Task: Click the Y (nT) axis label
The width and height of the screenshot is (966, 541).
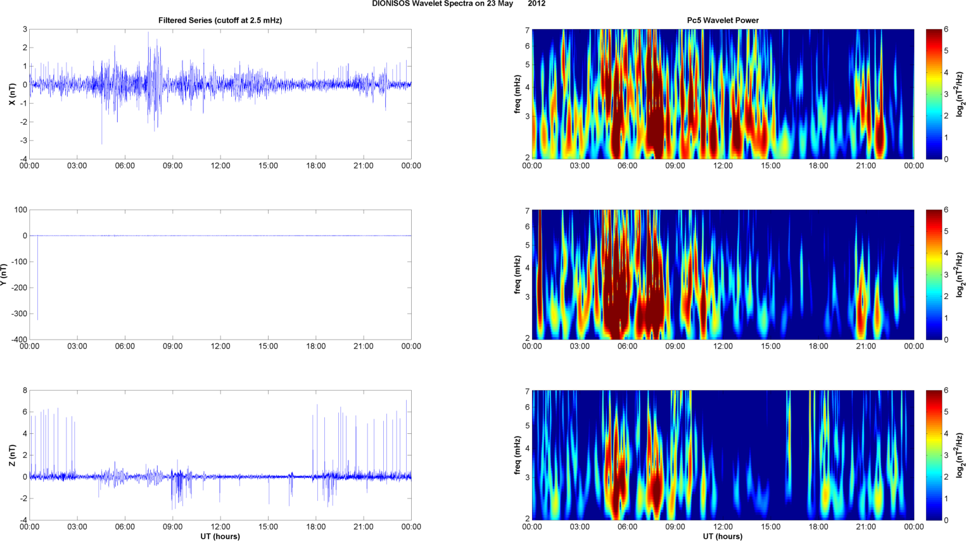Action: (4, 275)
